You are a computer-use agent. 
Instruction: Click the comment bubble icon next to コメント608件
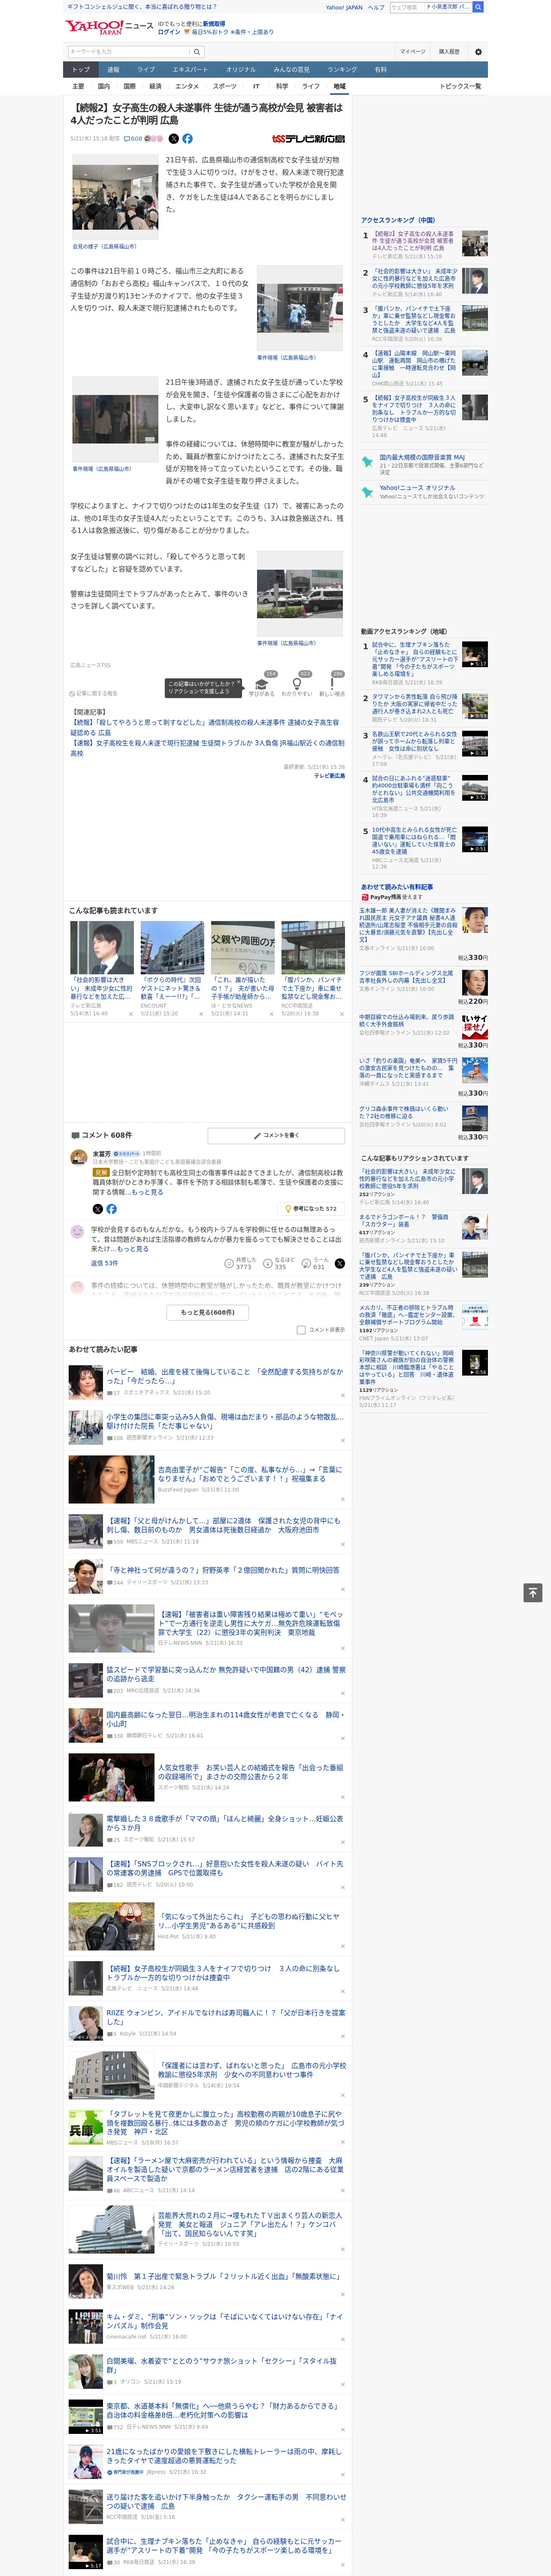tap(75, 1135)
